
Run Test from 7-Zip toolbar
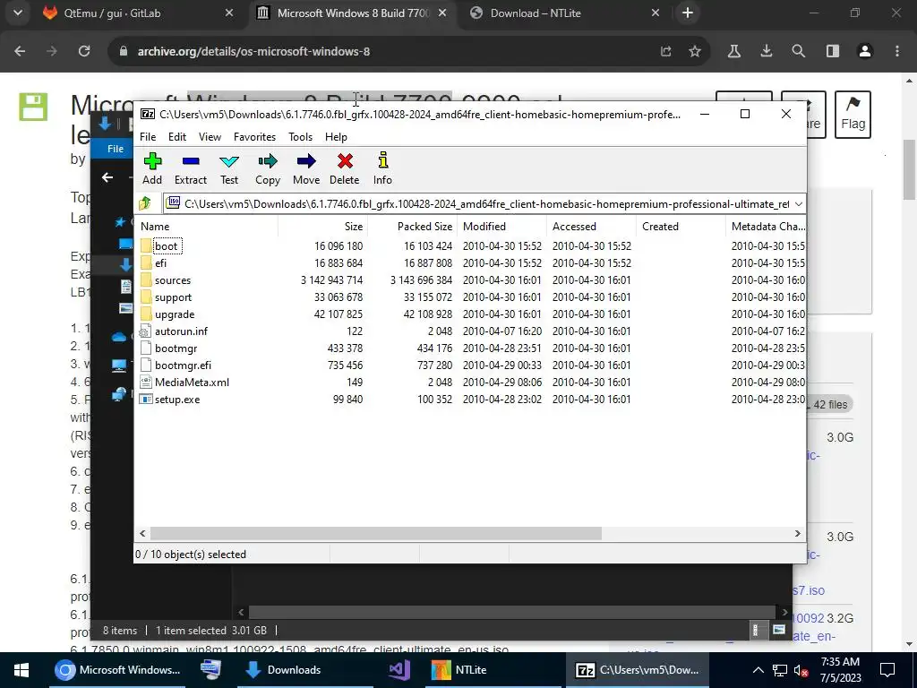click(x=229, y=169)
